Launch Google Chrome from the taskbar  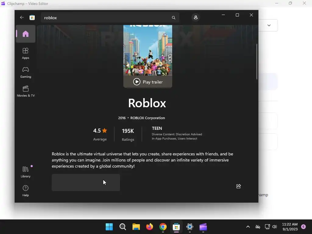pyautogui.click(x=163, y=227)
